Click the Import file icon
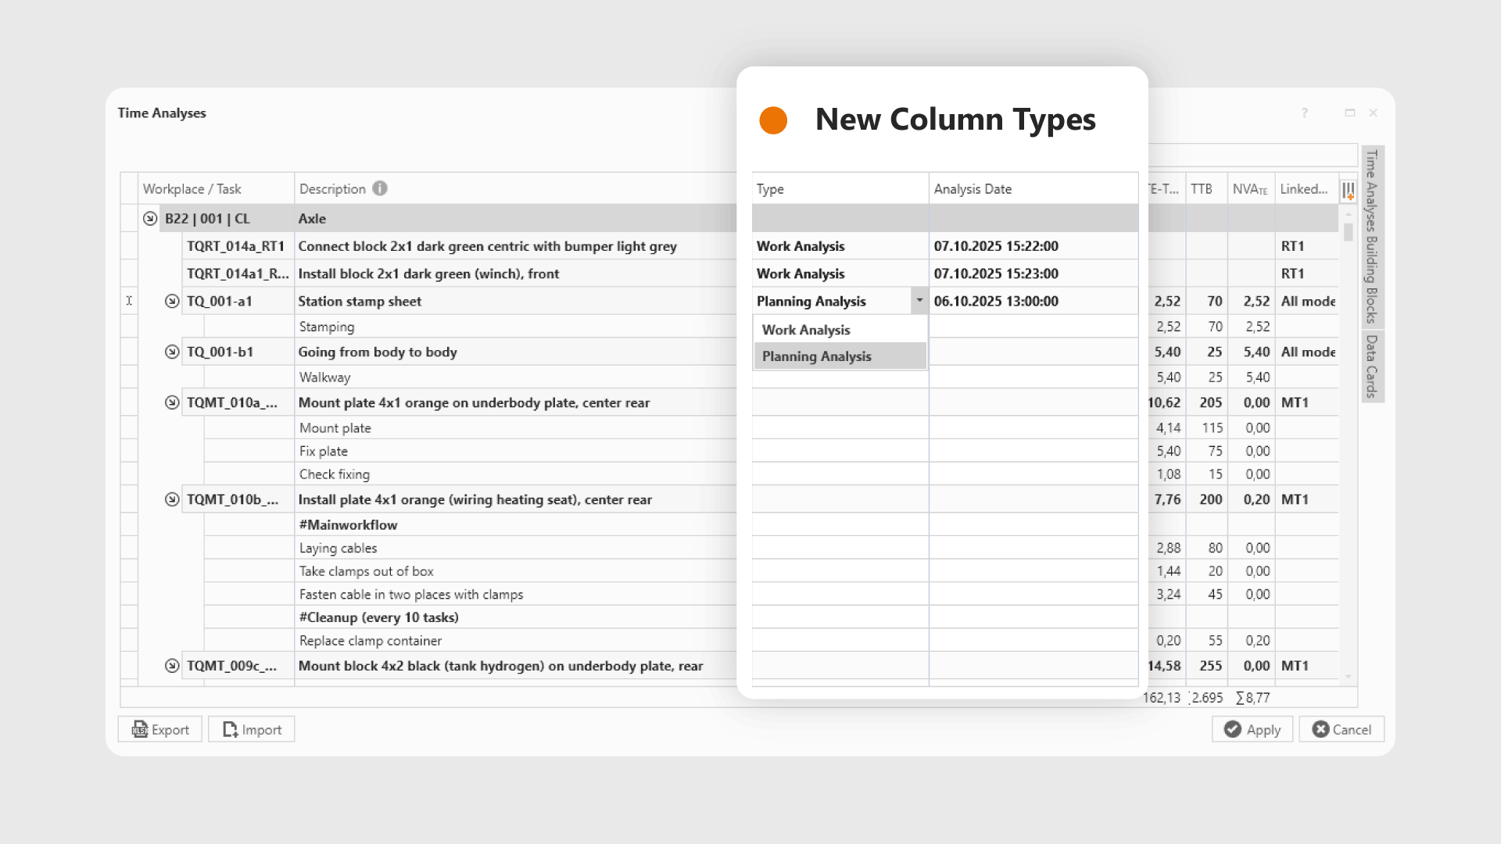The width and height of the screenshot is (1501, 844). point(230,729)
